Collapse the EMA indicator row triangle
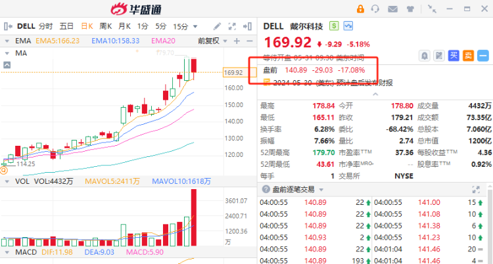 (x=7, y=41)
